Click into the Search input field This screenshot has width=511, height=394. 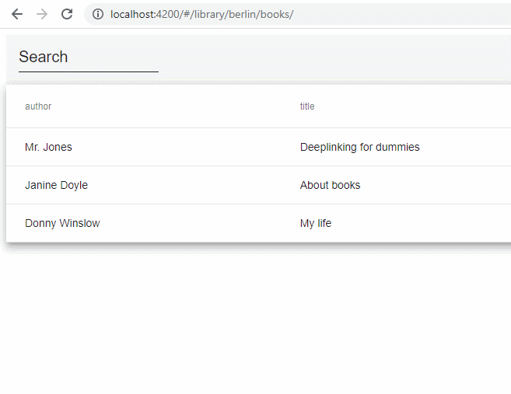[88, 58]
